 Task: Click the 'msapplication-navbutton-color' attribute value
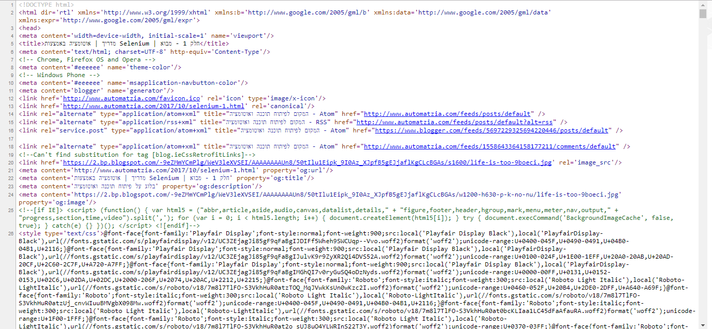[x=184, y=83]
